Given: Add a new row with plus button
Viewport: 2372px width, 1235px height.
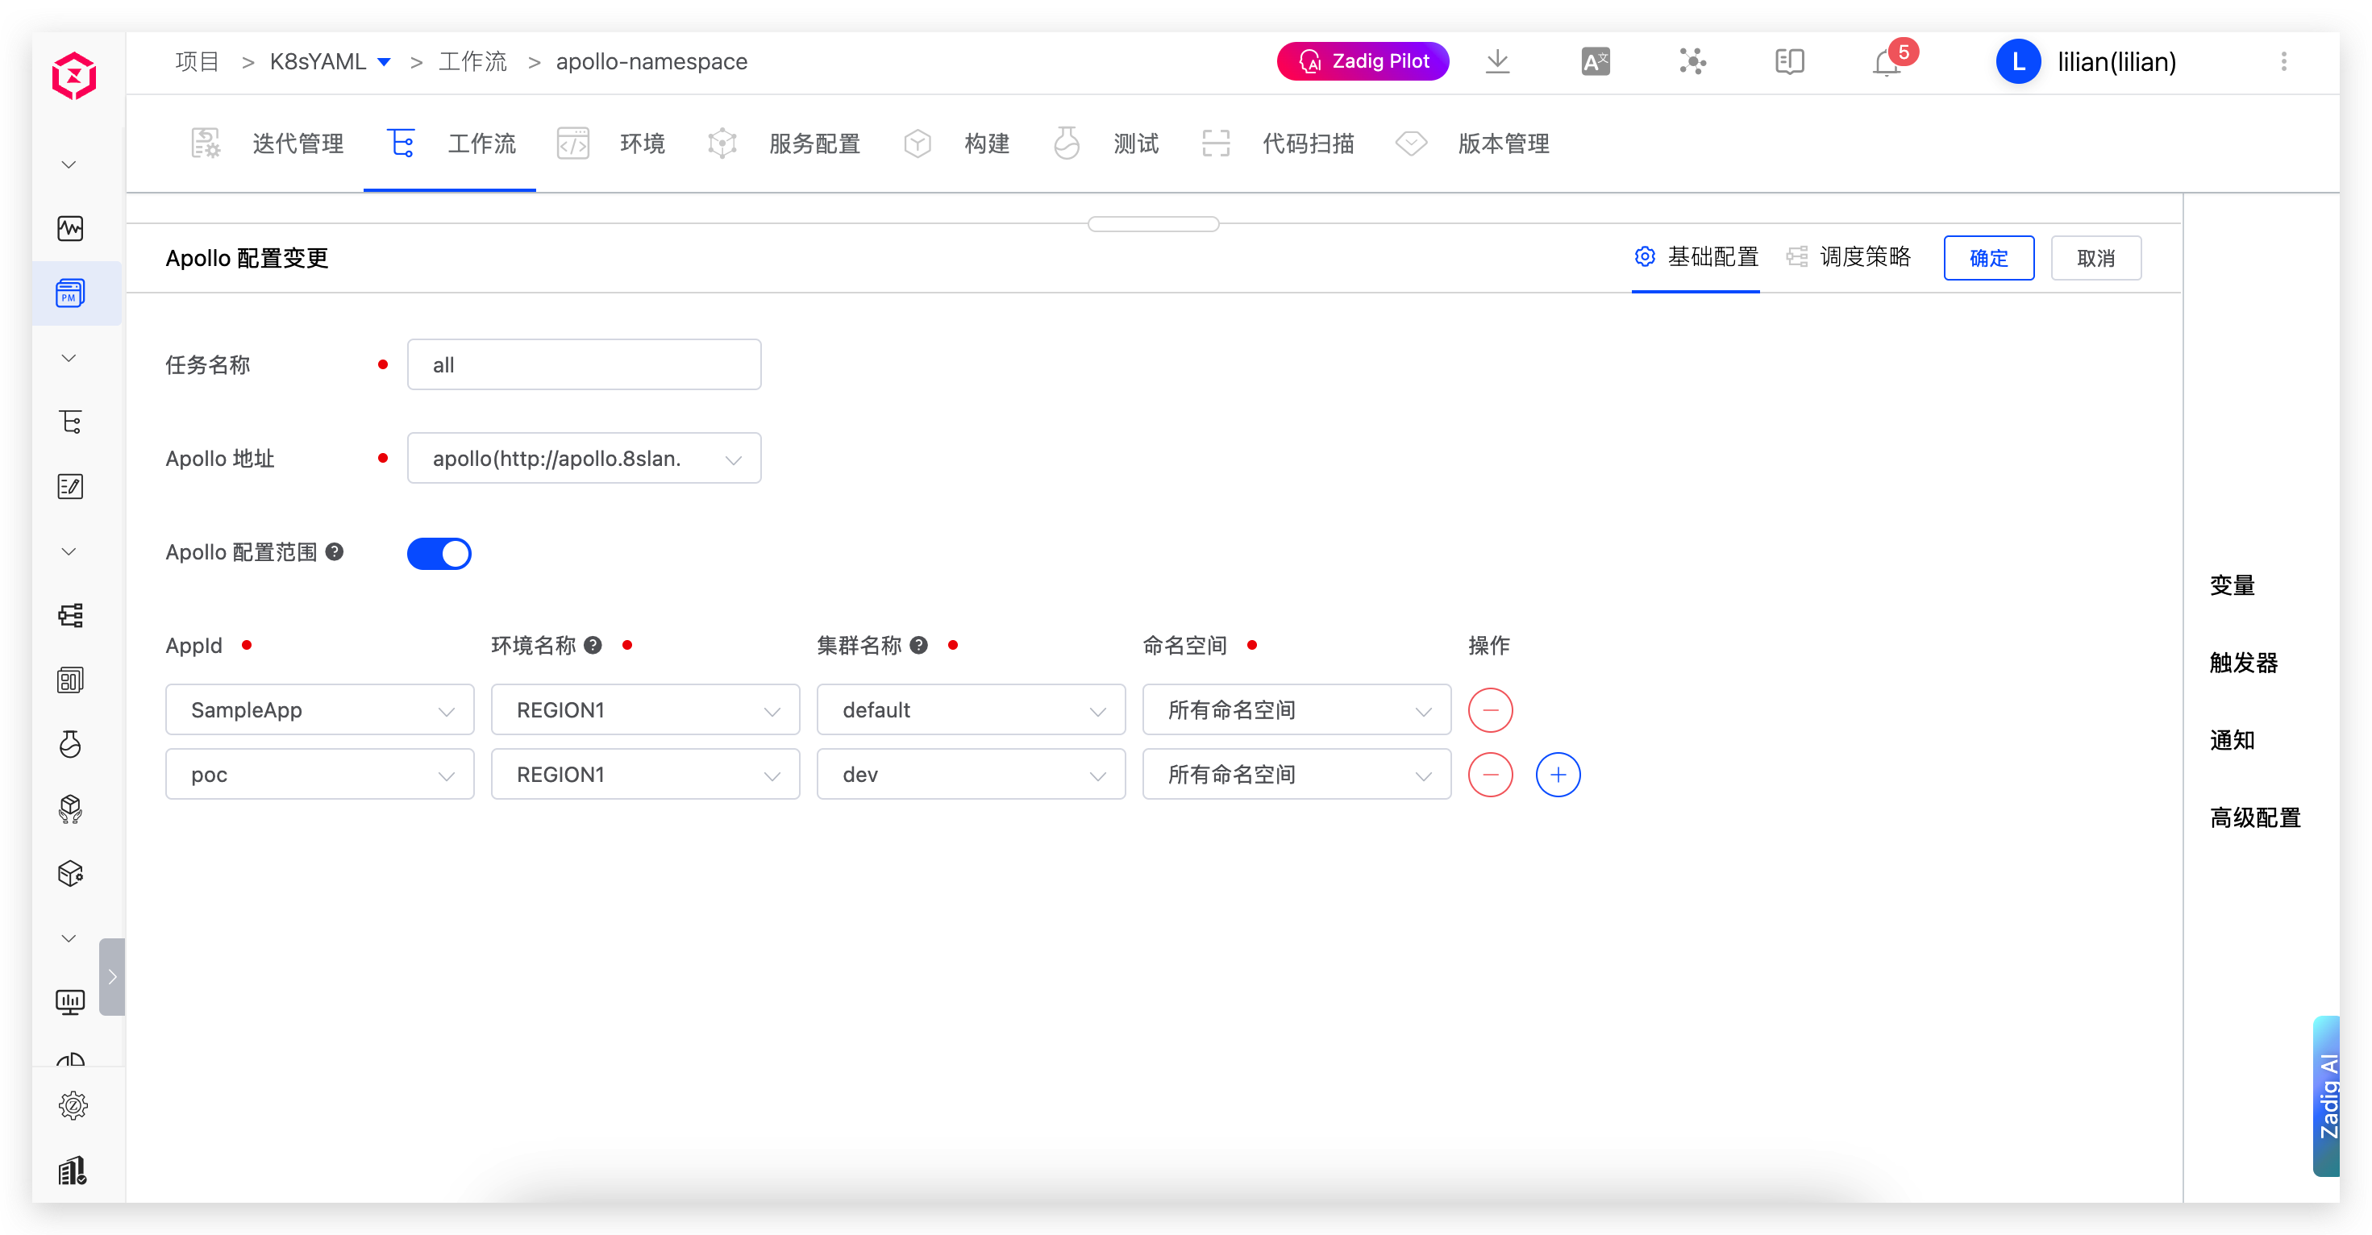Looking at the screenshot, I should (x=1557, y=775).
